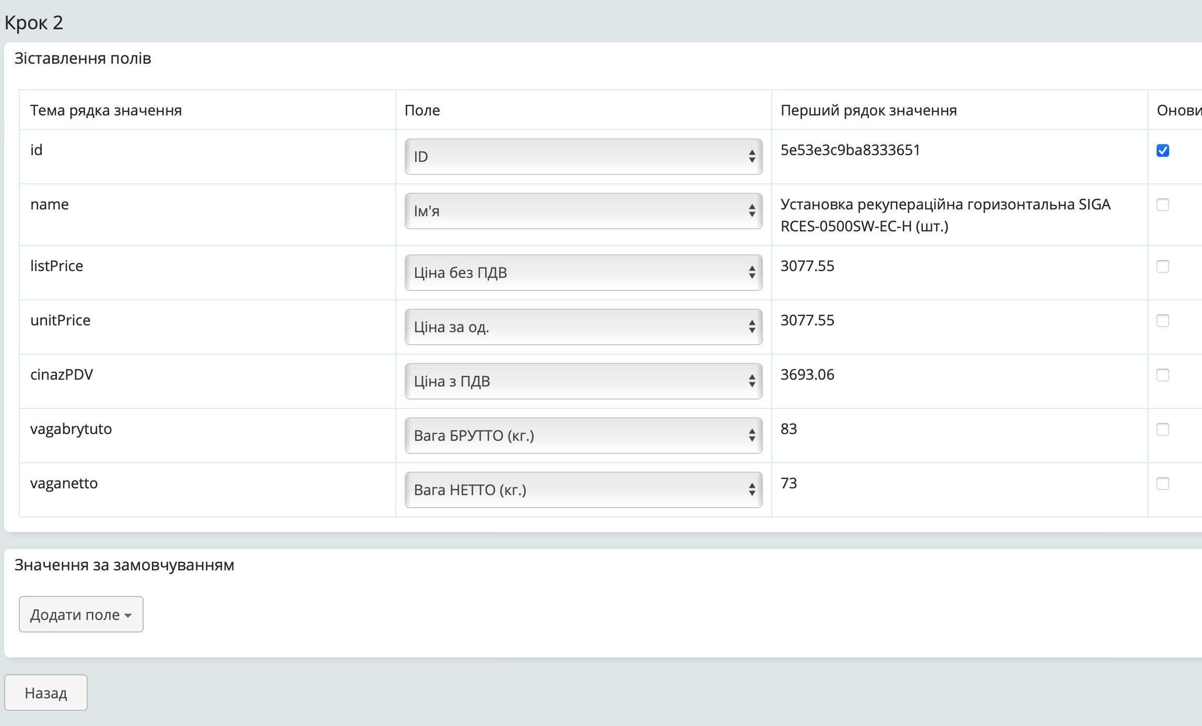Click the Тема рядка значення header

coord(106,110)
